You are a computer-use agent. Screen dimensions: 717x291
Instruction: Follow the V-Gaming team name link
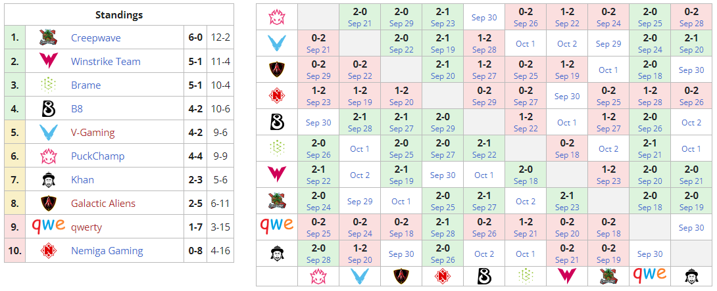tap(93, 133)
